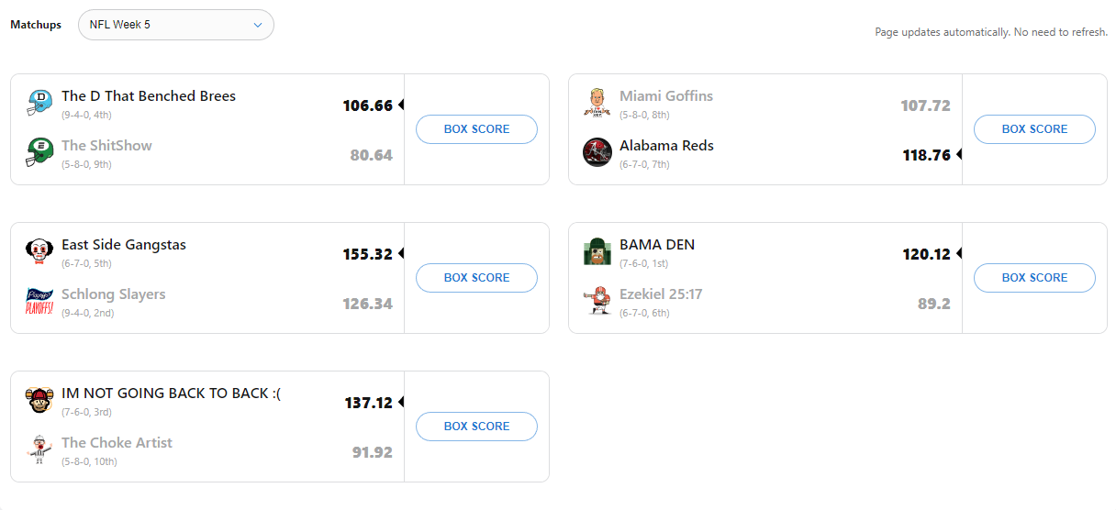Viewport: 1116px width, 510px height.
Task: Open box score for Goffins vs Alabama Reds
Action: pyautogui.click(x=1034, y=129)
